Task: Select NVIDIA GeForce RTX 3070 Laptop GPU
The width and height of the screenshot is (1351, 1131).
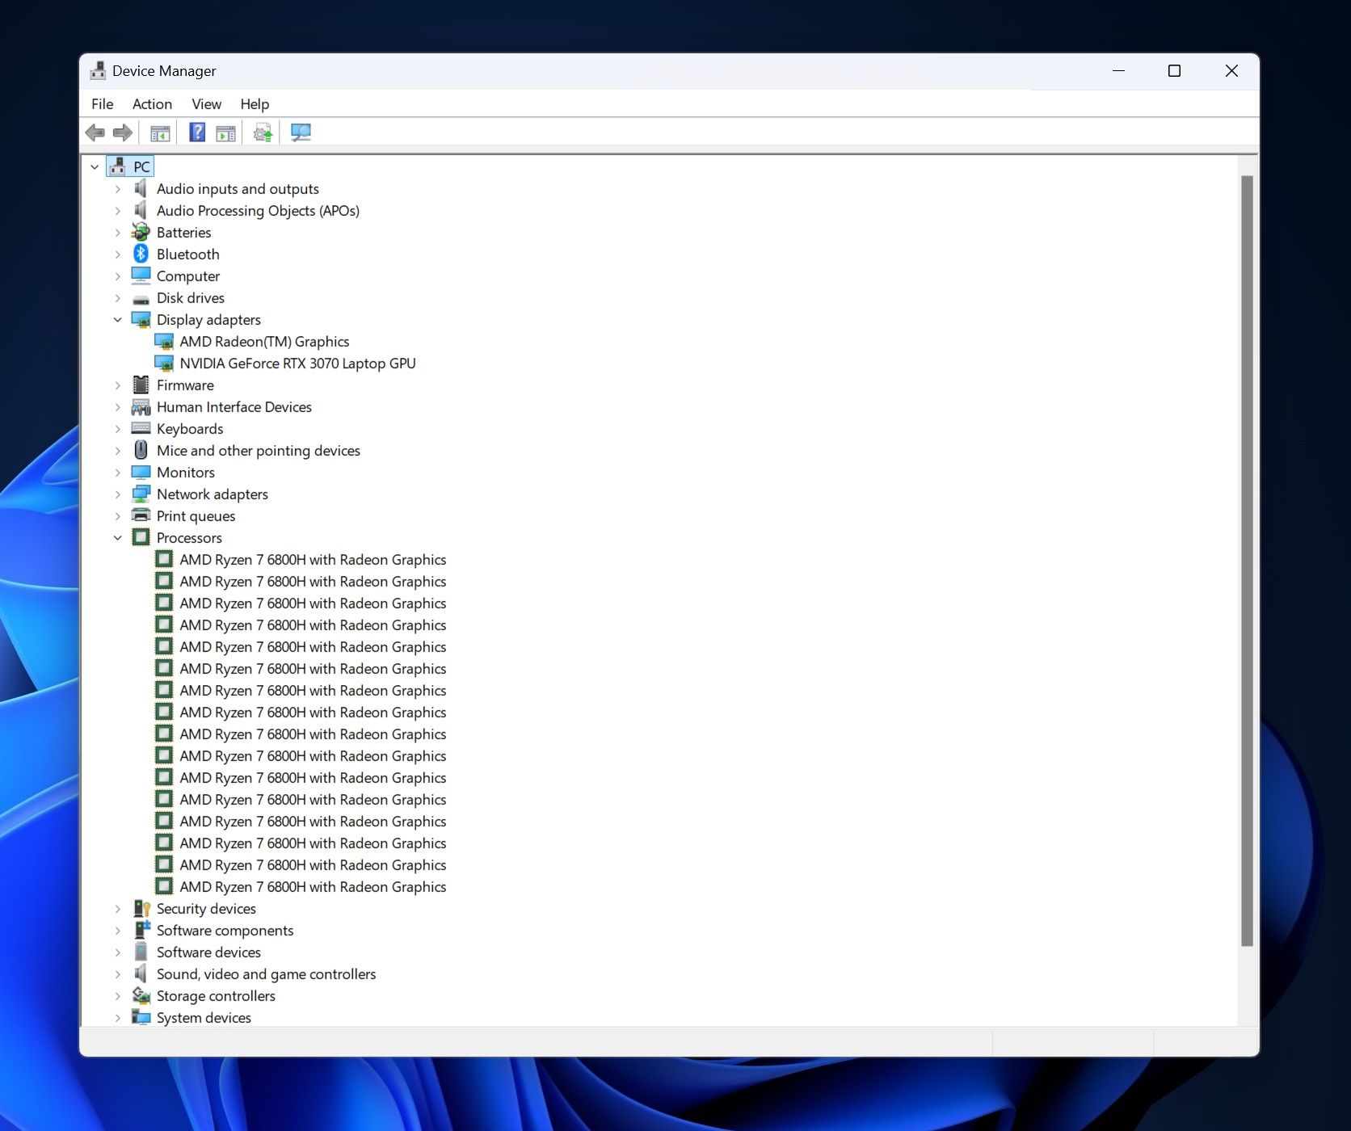Action: tap(297, 363)
